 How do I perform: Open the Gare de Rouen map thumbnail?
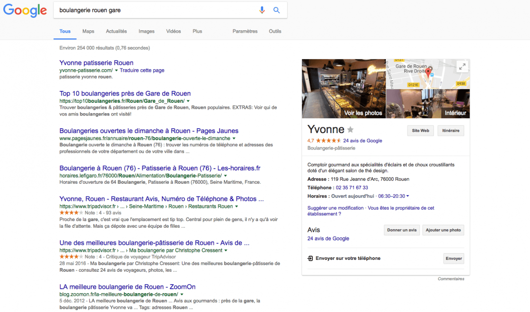point(428,74)
